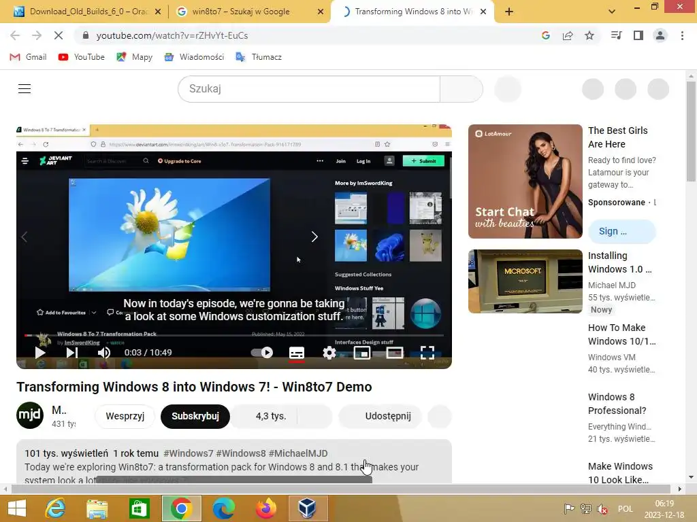Open a new tab

[x=509, y=12]
